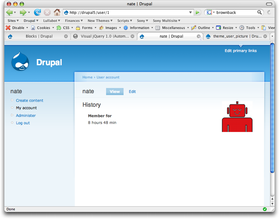The width and height of the screenshot is (279, 219).
Task: Expand the Create content tree arrow
Action: [12, 100]
